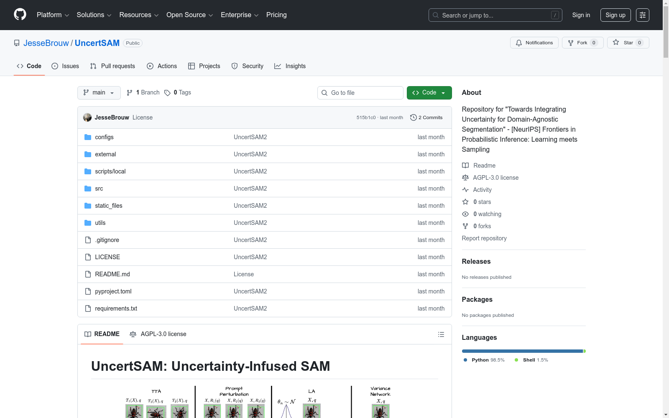Click Report repository link
The width and height of the screenshot is (669, 418).
[484, 238]
